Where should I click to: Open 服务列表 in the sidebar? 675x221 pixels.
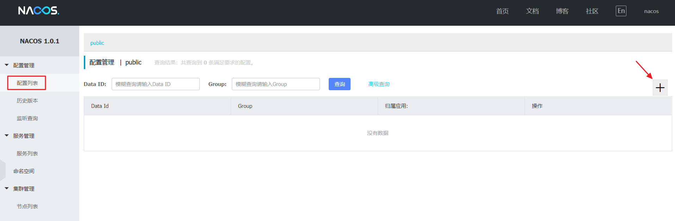27,154
